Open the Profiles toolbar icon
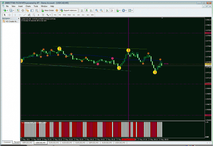Image resolution: width=213 pixels, height=146 pixels. (11, 11)
